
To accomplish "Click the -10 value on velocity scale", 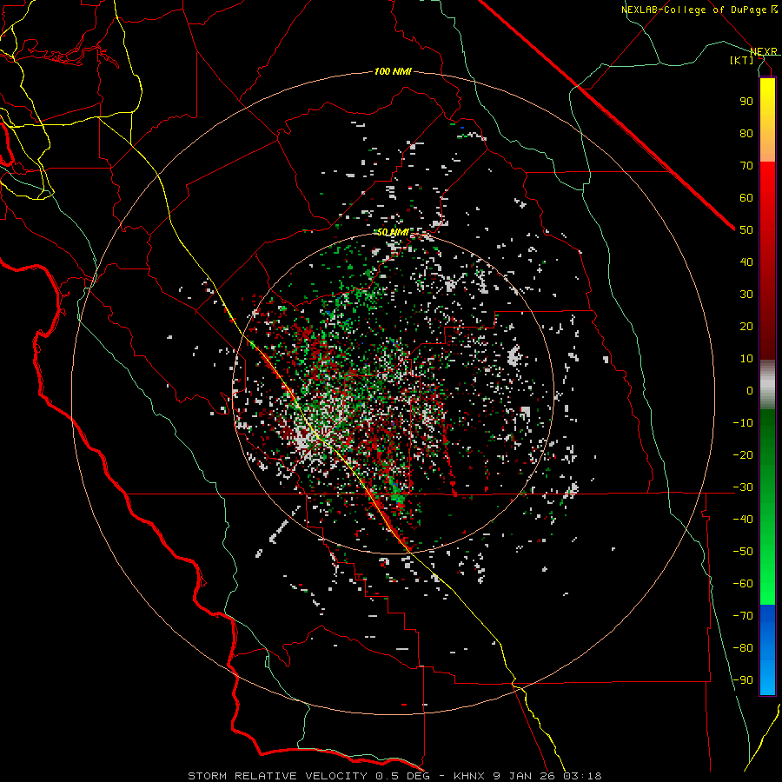I will click(743, 423).
